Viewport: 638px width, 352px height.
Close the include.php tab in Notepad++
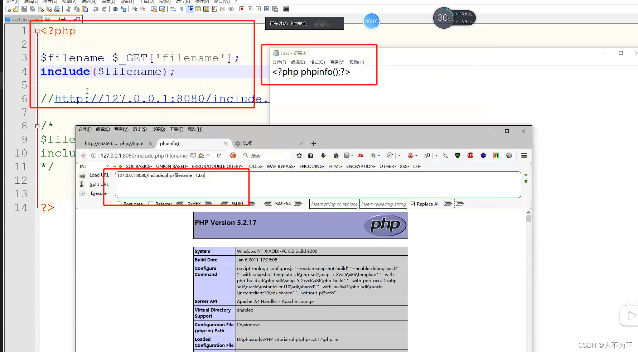78,19
